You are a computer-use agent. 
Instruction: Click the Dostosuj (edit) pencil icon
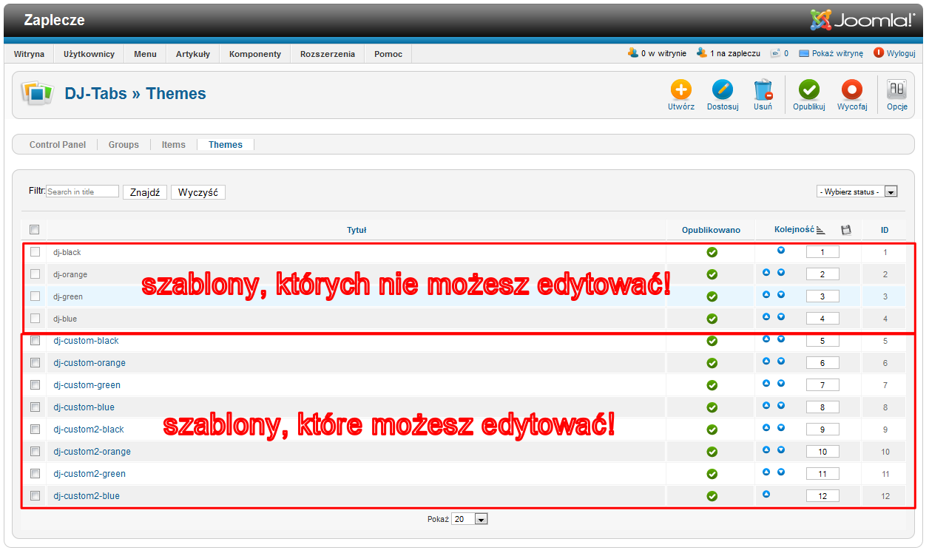pos(723,90)
